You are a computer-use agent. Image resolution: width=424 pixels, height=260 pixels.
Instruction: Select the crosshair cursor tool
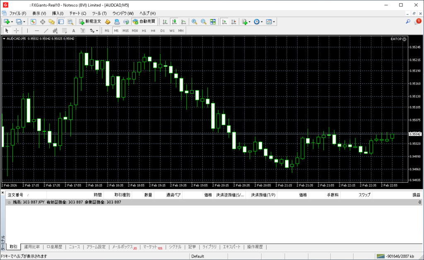pos(16,31)
